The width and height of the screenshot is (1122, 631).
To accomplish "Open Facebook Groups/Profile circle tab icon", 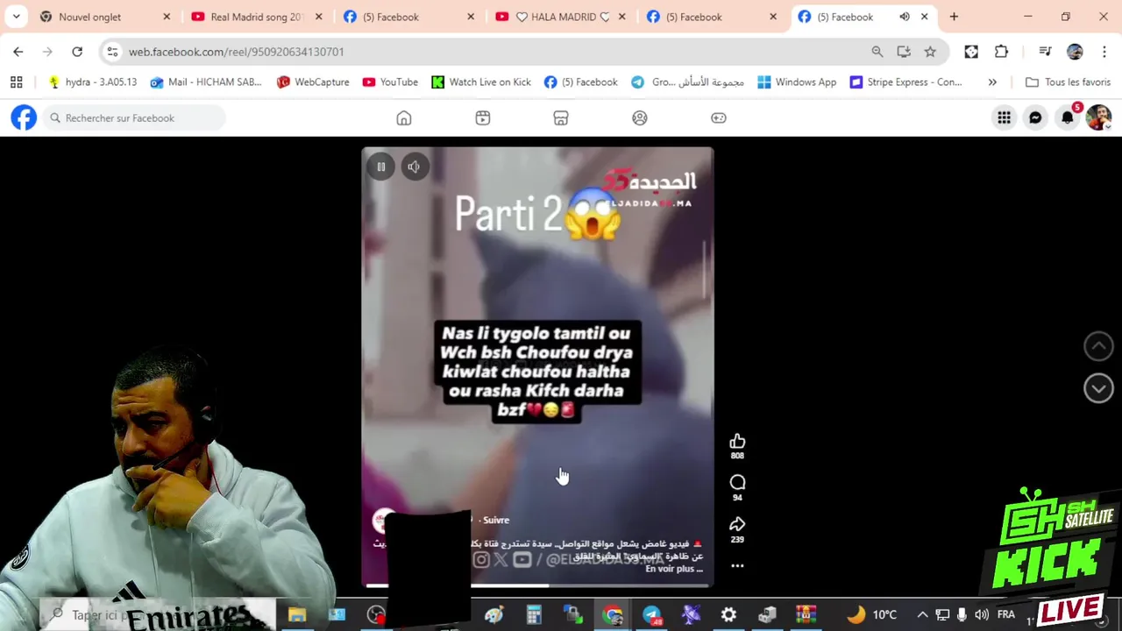I will pos(640,117).
